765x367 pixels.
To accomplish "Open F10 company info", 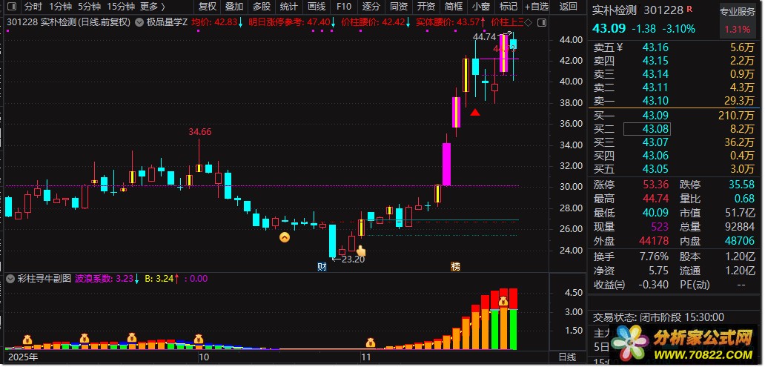I will click(343, 7).
